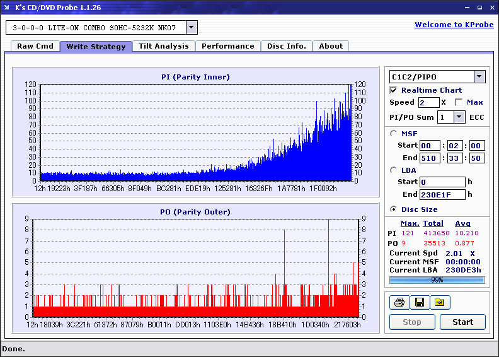This screenshot has height=357, width=499.
Task: Select the Disc Size radio button
Action: (394, 209)
